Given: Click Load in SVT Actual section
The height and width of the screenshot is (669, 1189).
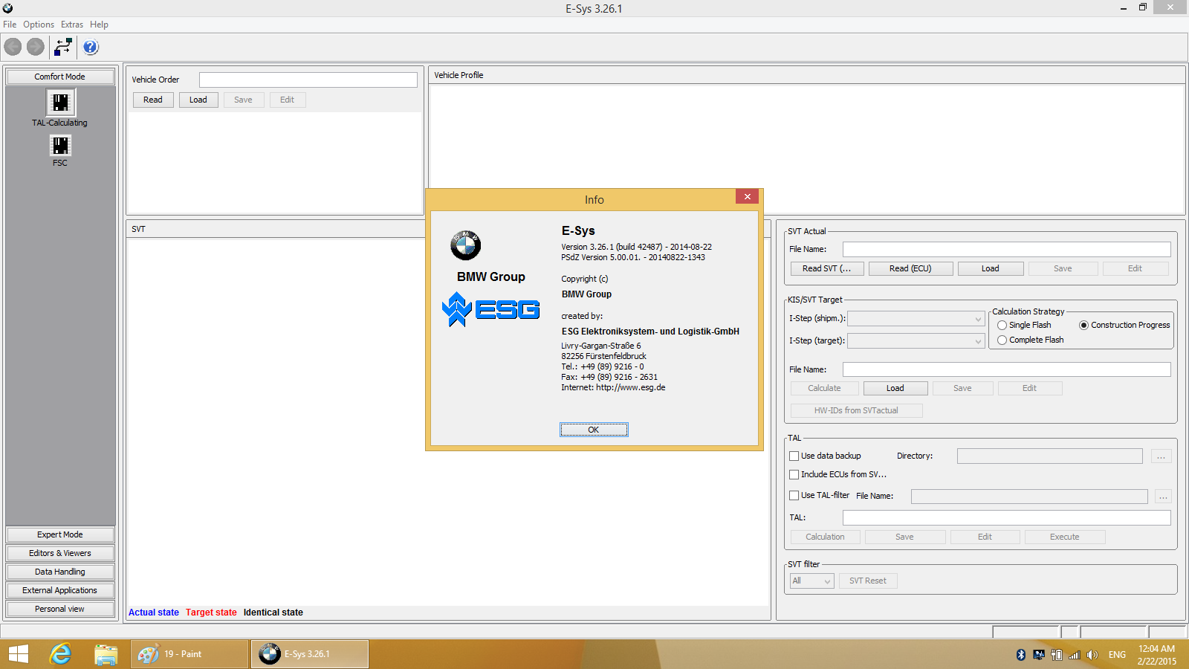Looking at the screenshot, I should pyautogui.click(x=991, y=268).
